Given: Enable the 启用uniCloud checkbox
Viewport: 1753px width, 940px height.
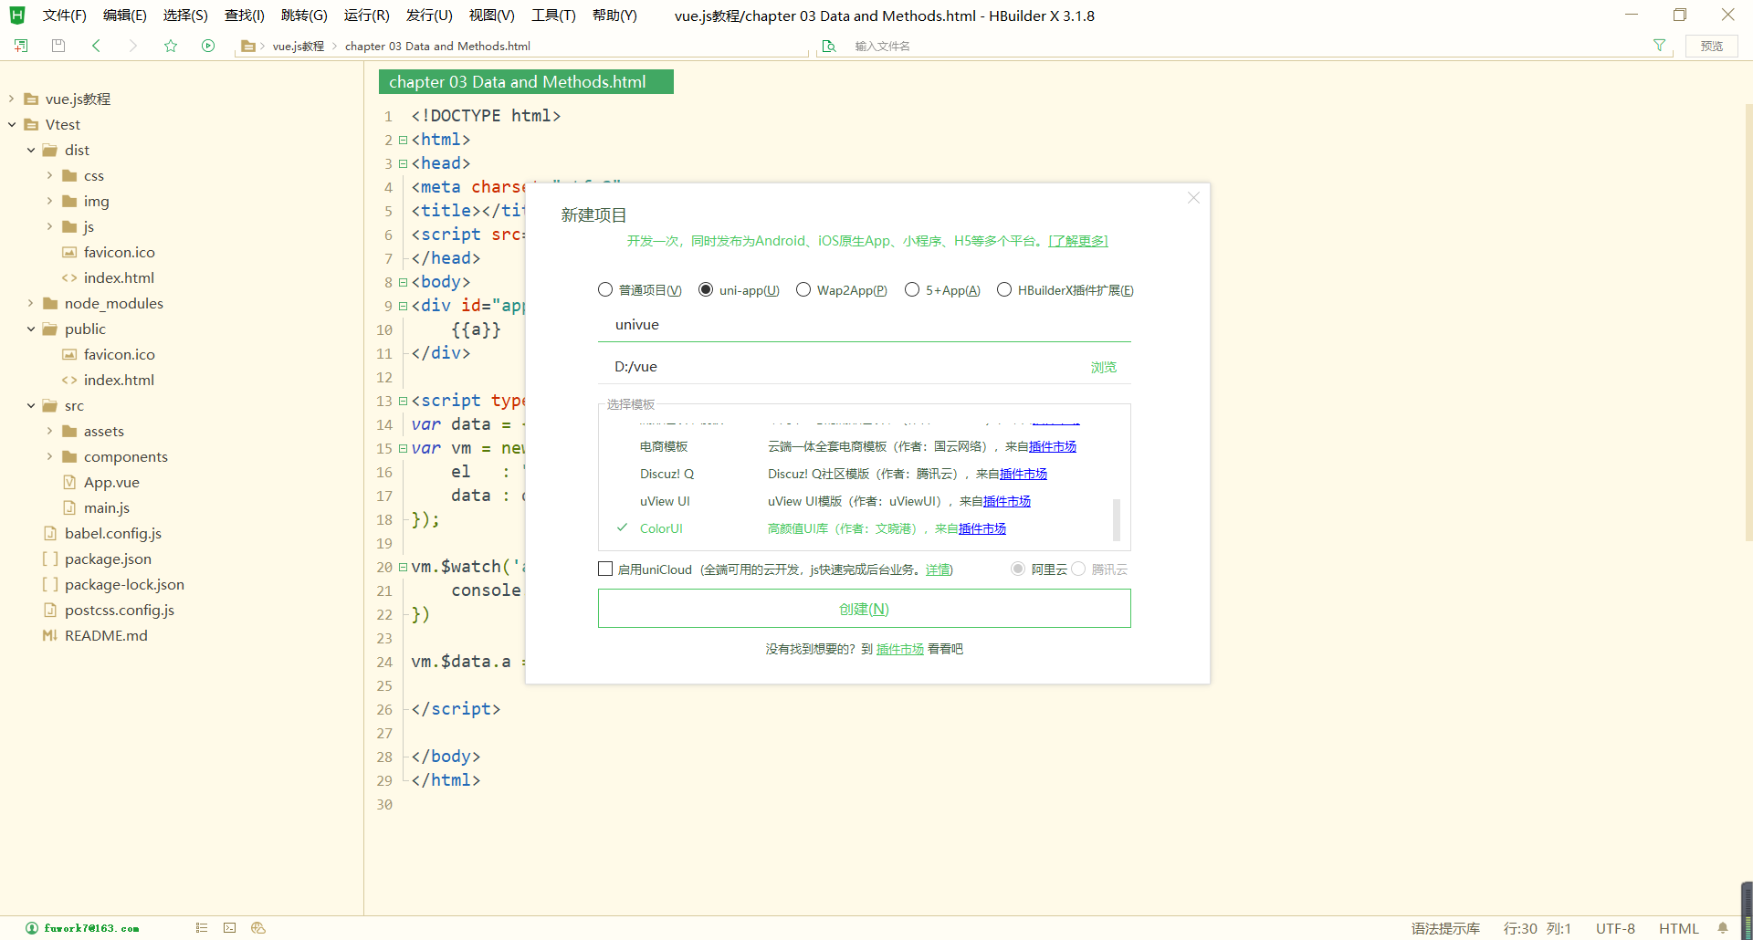Looking at the screenshot, I should click(605, 569).
